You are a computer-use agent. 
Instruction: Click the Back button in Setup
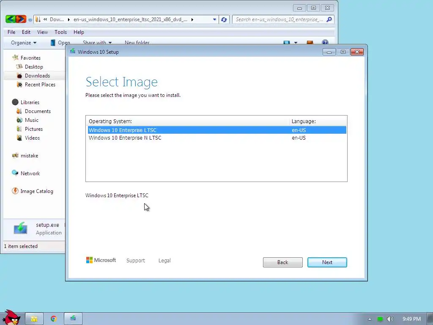point(282,262)
